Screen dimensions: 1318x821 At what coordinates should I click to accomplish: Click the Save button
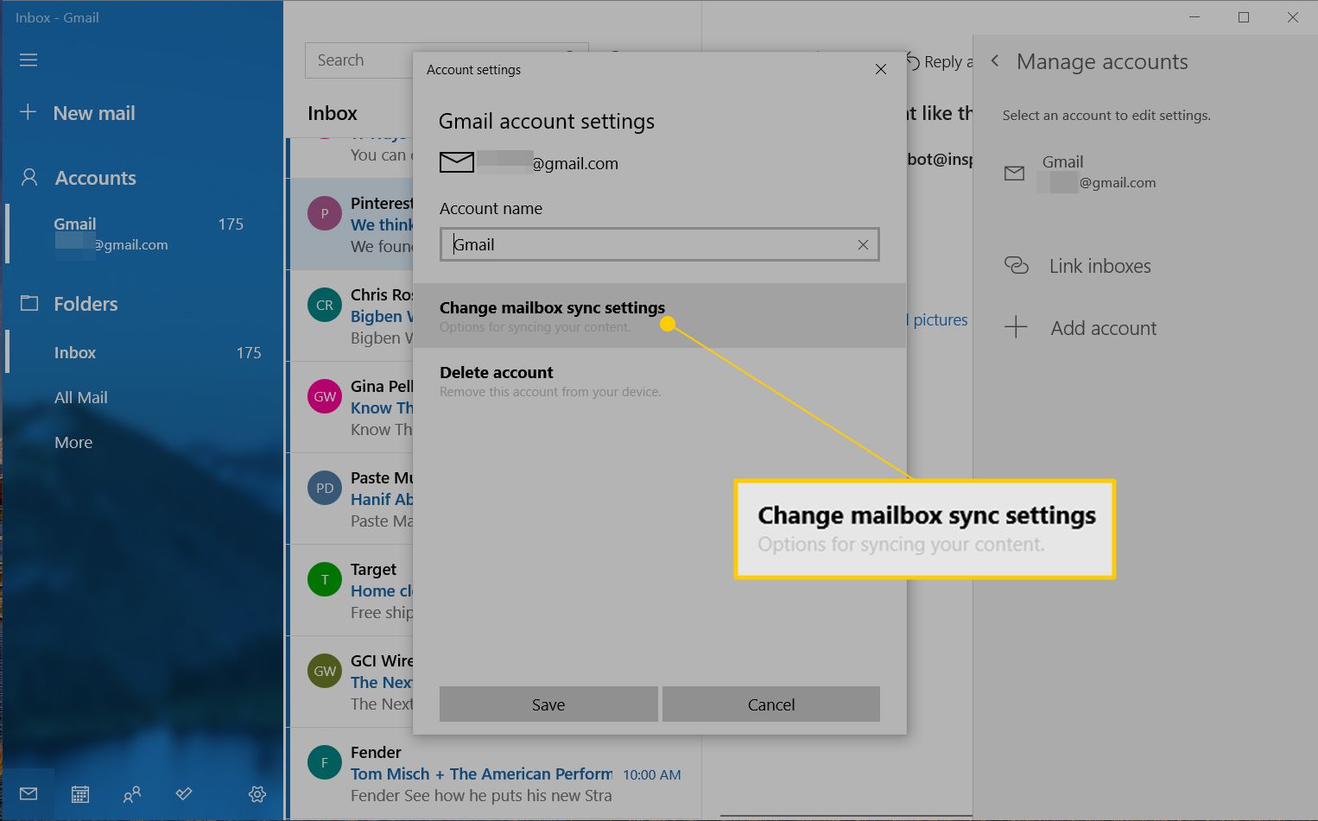pos(548,704)
